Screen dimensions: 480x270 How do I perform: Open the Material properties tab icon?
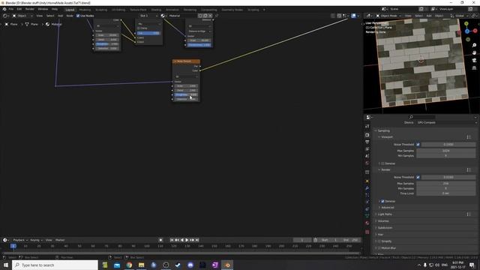coord(367,223)
